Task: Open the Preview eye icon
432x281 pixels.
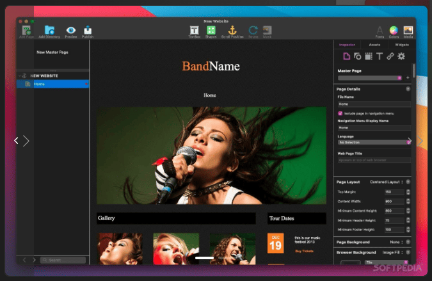Action: click(x=71, y=30)
